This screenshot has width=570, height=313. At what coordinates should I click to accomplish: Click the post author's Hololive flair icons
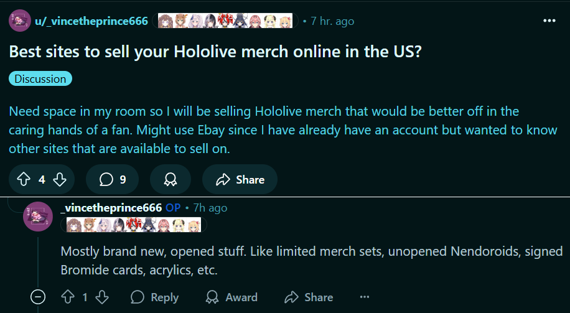(225, 21)
